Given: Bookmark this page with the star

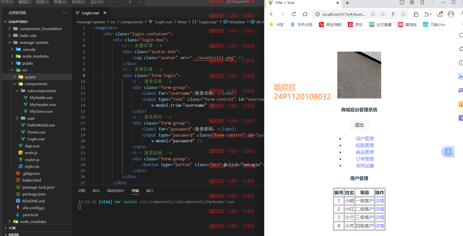Looking at the screenshot, I should (x=403, y=14).
